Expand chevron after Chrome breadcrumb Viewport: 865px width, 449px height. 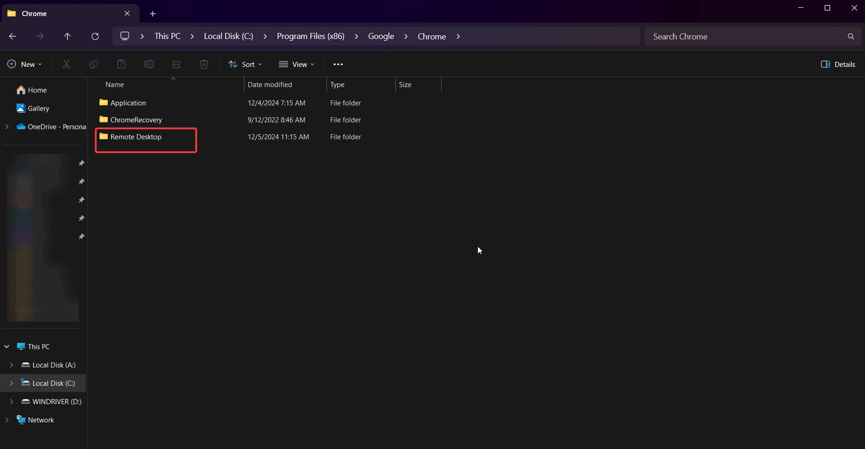click(458, 36)
